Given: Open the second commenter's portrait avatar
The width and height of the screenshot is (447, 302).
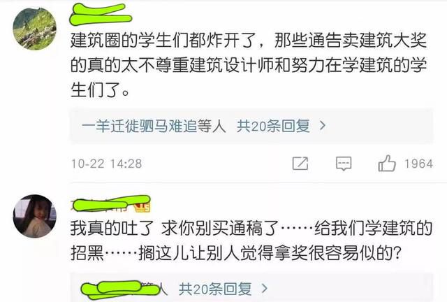Looking at the screenshot, I should click(34, 216).
